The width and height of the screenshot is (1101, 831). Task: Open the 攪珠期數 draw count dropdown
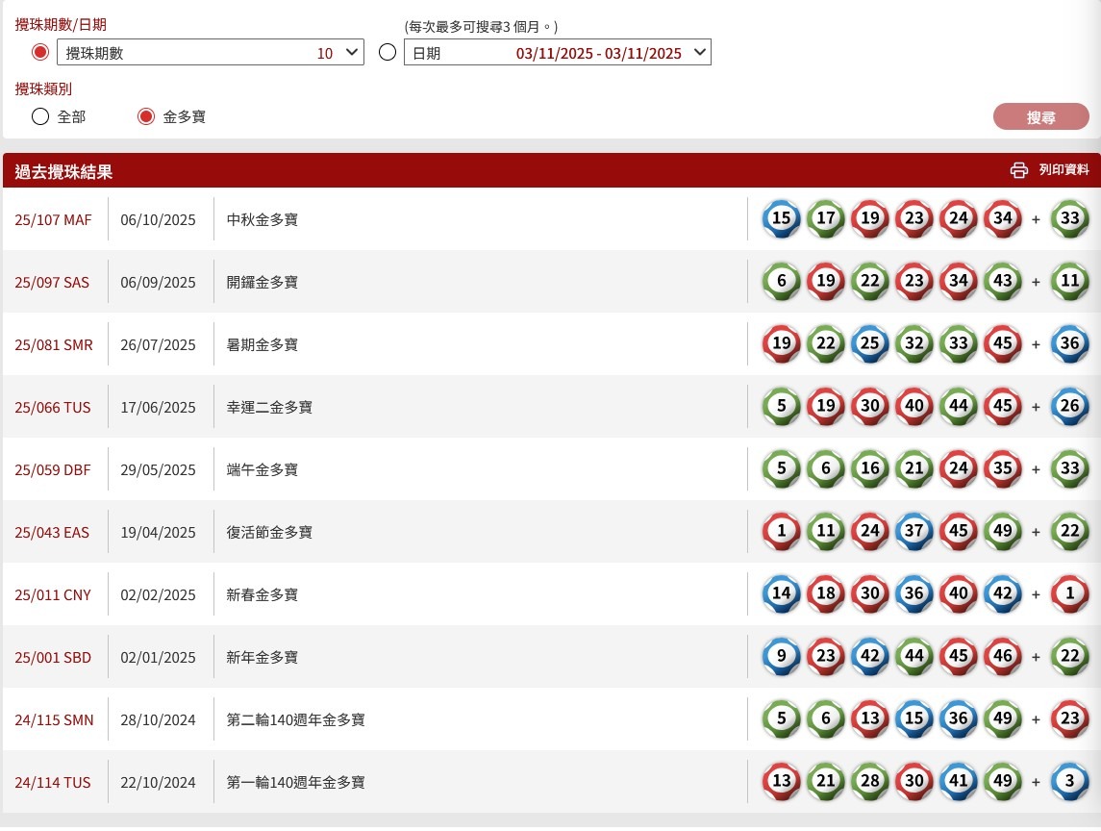point(211,52)
